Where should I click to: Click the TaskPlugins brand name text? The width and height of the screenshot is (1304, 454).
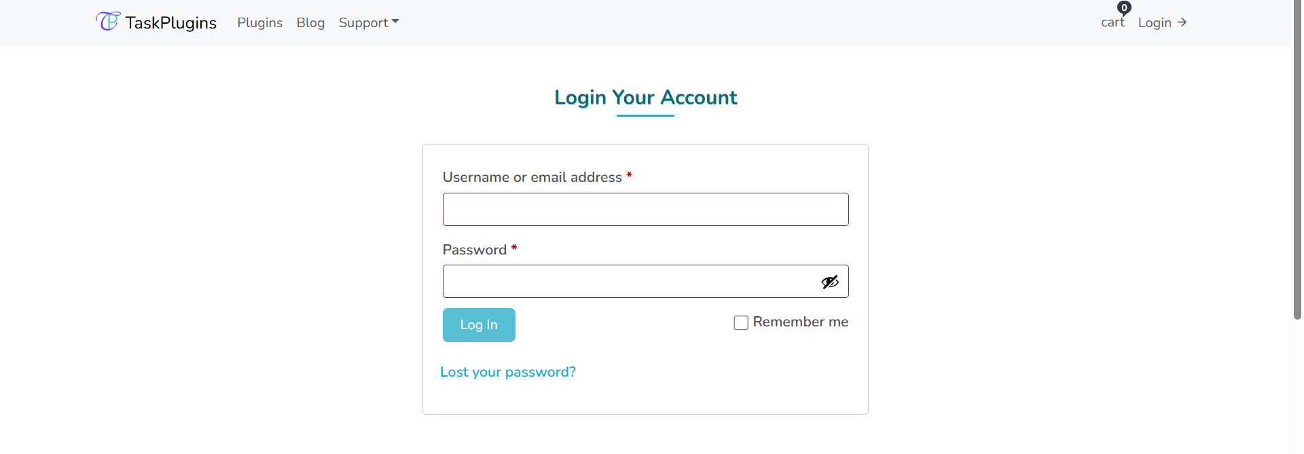(x=170, y=22)
